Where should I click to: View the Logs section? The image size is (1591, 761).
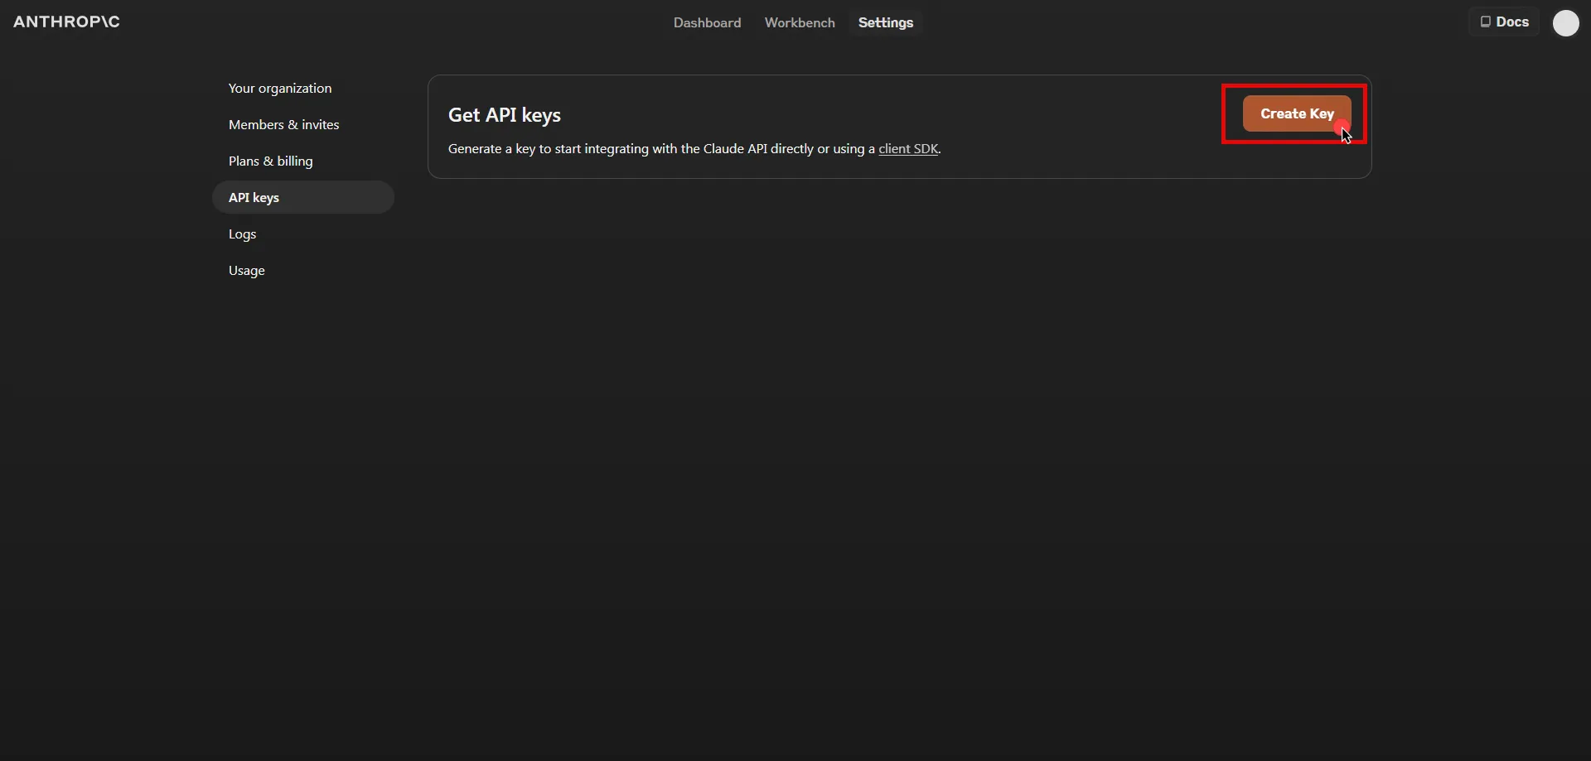point(242,234)
